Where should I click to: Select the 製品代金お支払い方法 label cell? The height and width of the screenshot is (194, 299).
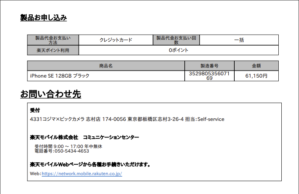[53, 40]
